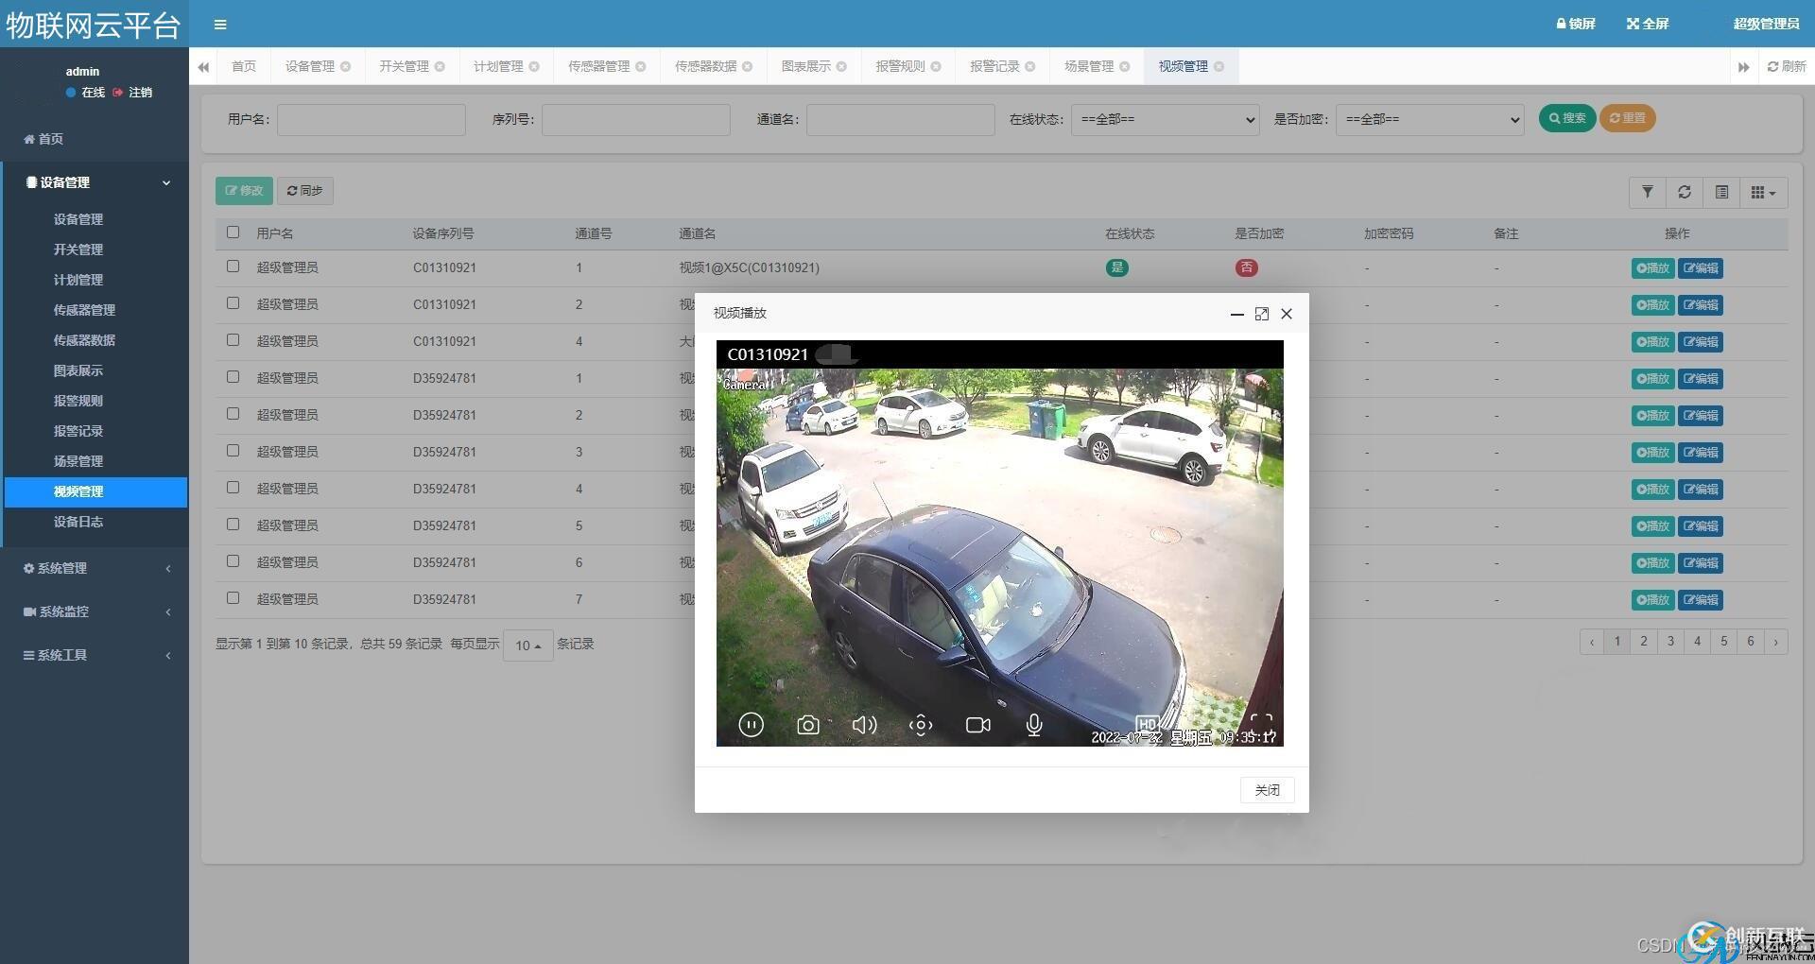Close the 传感器数据 tab with its x icon

(x=748, y=66)
